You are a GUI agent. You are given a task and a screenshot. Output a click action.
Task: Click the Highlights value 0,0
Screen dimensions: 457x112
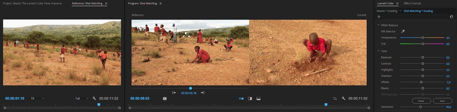click(x=448, y=70)
